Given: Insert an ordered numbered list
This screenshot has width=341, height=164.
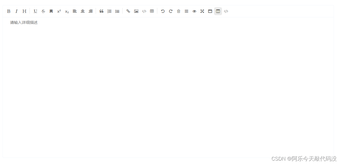Looking at the screenshot, I should point(109,11).
